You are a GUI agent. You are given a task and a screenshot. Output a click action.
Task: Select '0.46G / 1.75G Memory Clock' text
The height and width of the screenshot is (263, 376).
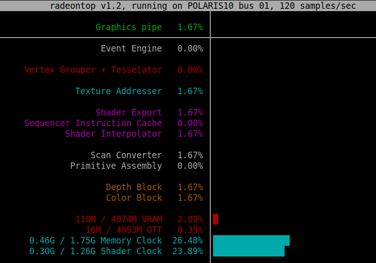pos(96,240)
